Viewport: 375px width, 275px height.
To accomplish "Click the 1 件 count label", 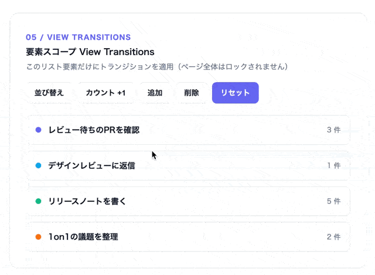I will [333, 165].
